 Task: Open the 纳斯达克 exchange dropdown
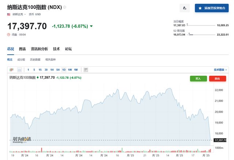click(19, 14)
